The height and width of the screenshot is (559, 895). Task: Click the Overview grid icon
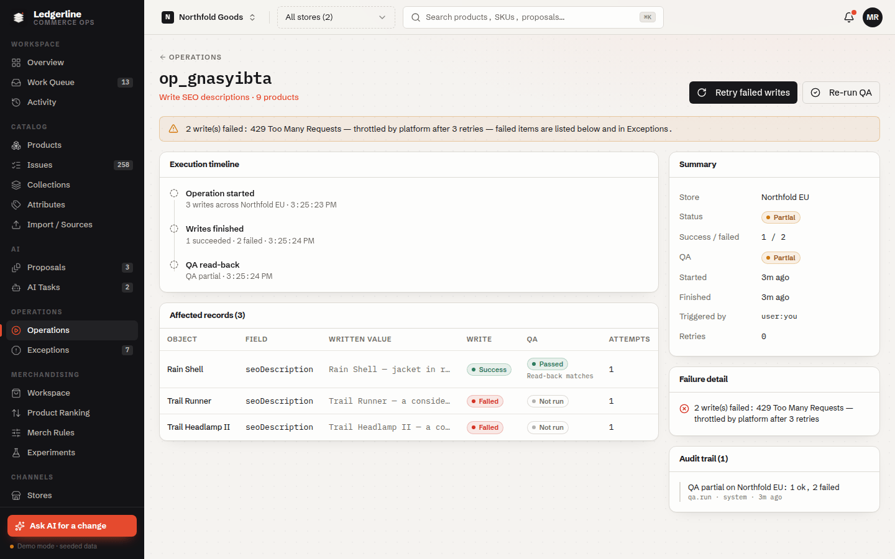coord(16,63)
